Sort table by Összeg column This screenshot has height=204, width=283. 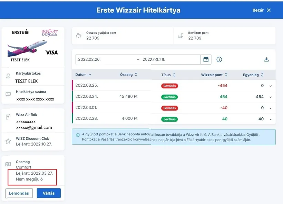tap(128, 75)
